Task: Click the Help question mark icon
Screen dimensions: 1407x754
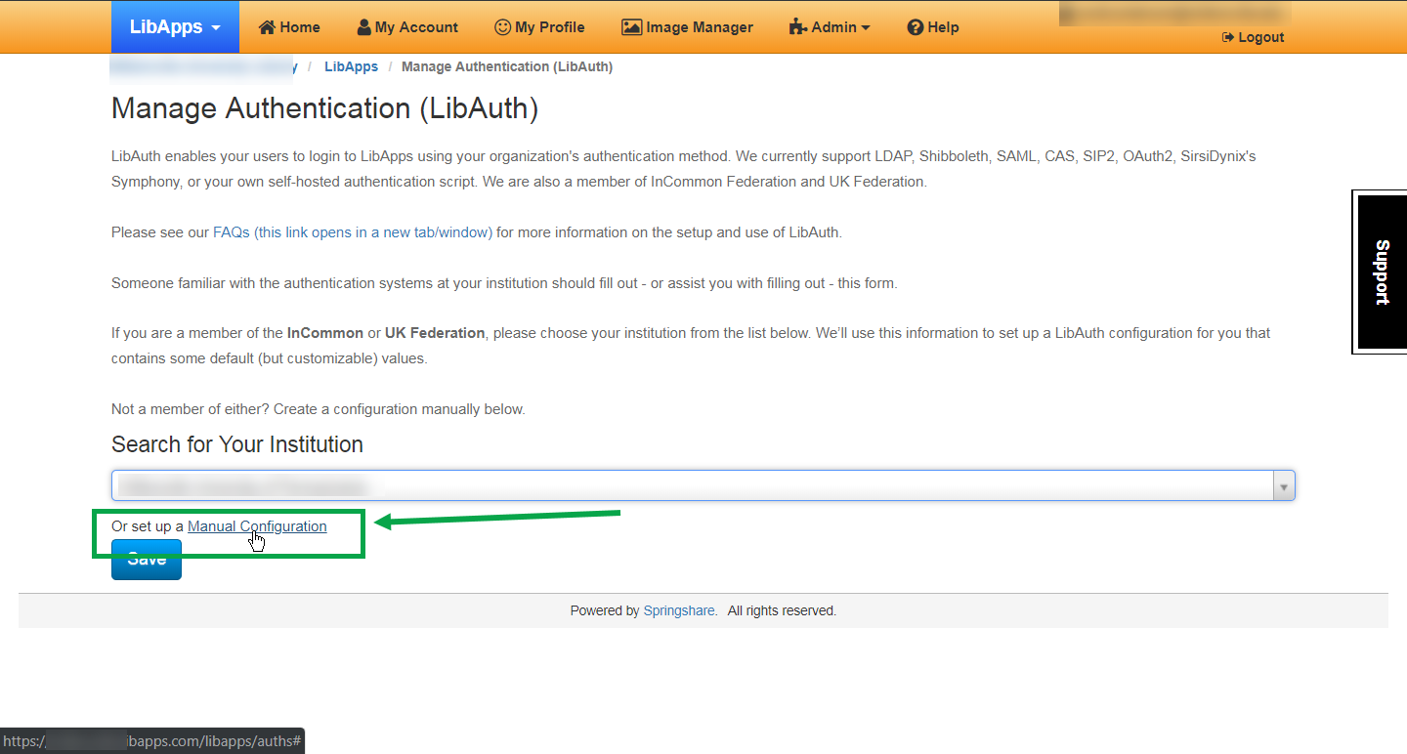Action: pyautogui.click(x=915, y=27)
